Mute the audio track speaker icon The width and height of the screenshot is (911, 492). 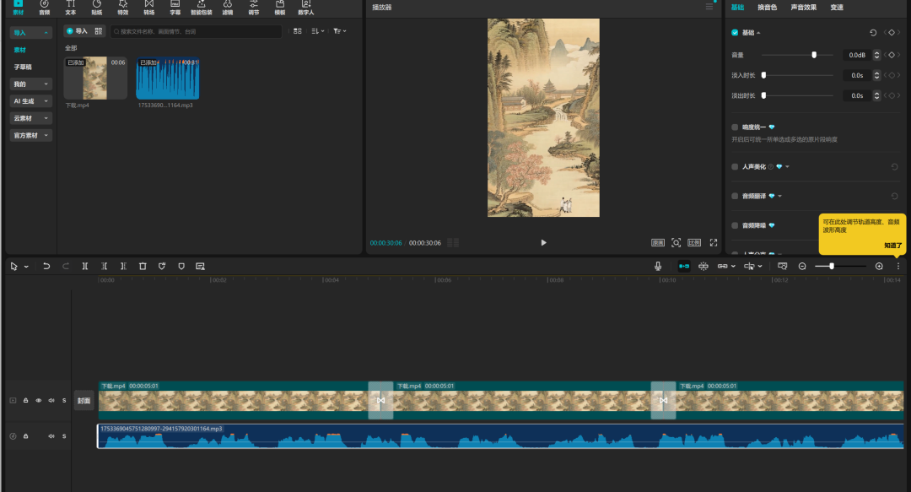point(51,436)
